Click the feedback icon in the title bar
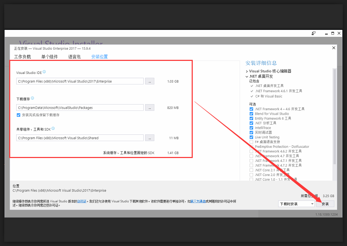Image resolution: width=347 pixels, height=246 pixels. tap(313, 33)
